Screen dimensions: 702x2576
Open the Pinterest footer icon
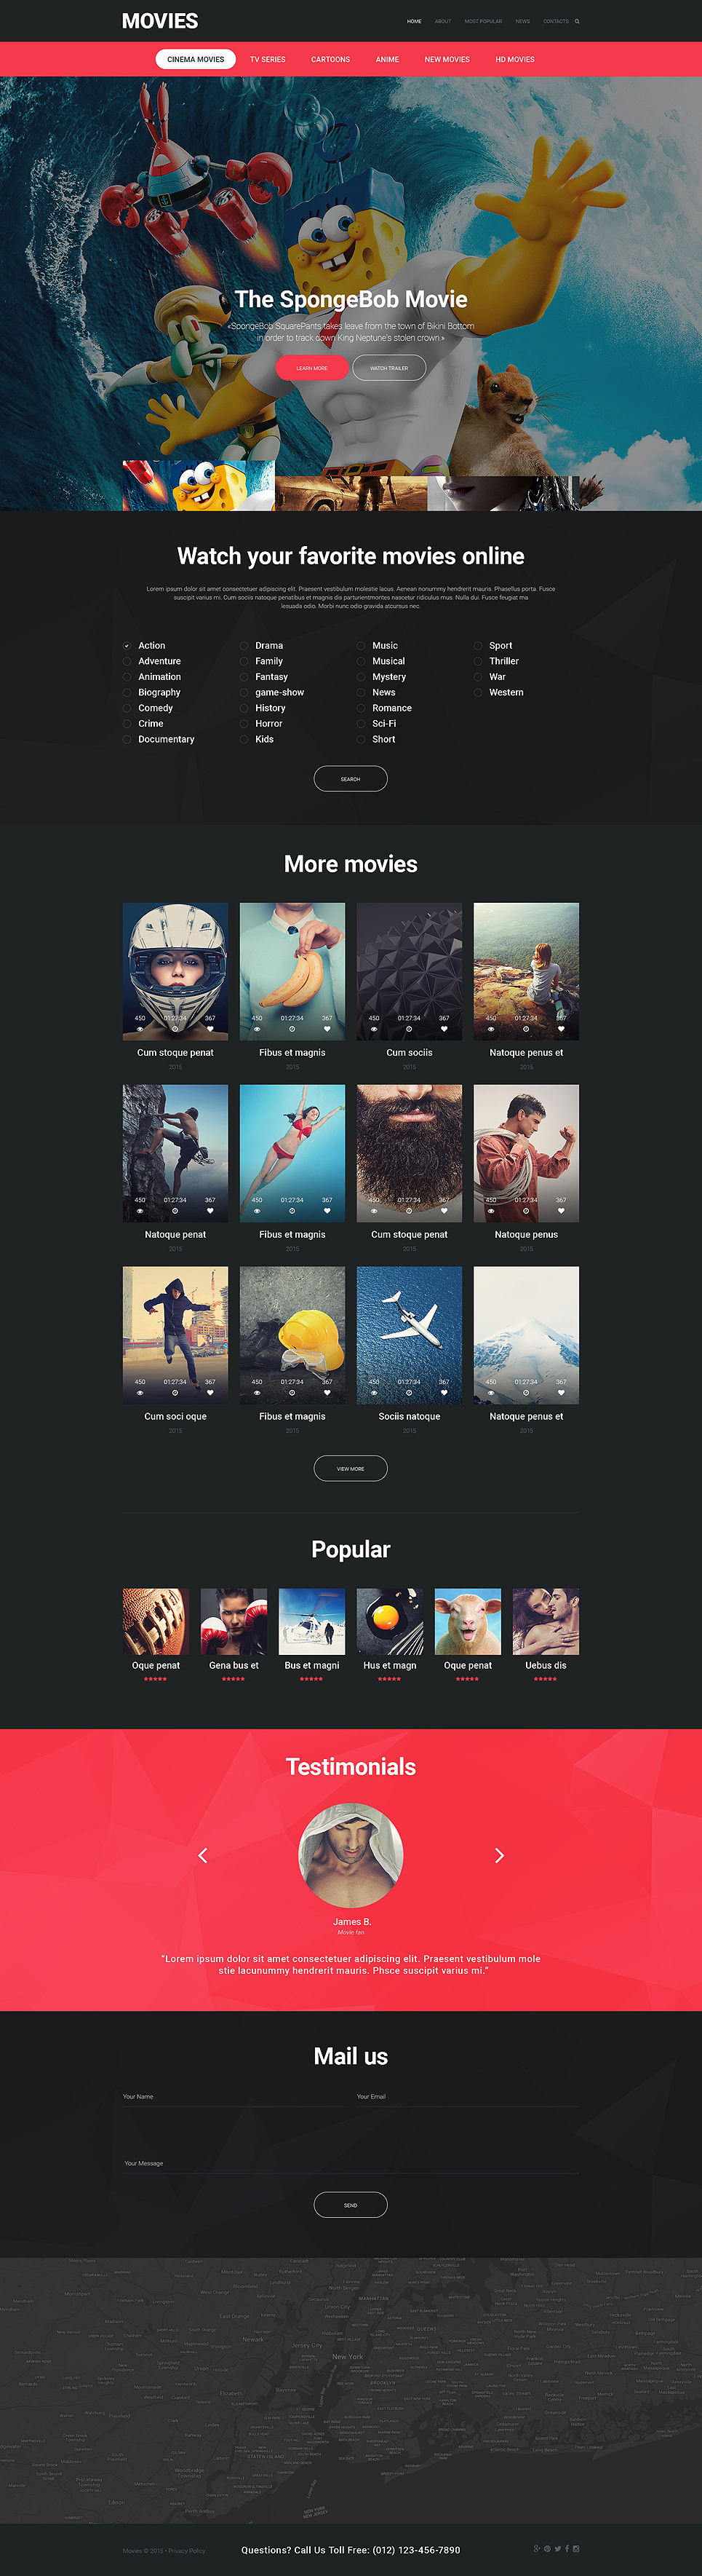547,2549
